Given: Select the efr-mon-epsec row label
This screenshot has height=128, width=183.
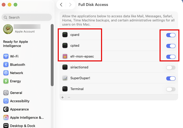Looking at the screenshot, I should point(82,57).
